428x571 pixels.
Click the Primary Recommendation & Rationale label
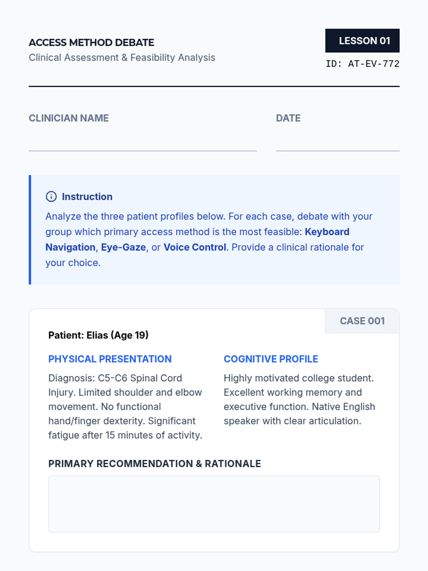pos(154,464)
